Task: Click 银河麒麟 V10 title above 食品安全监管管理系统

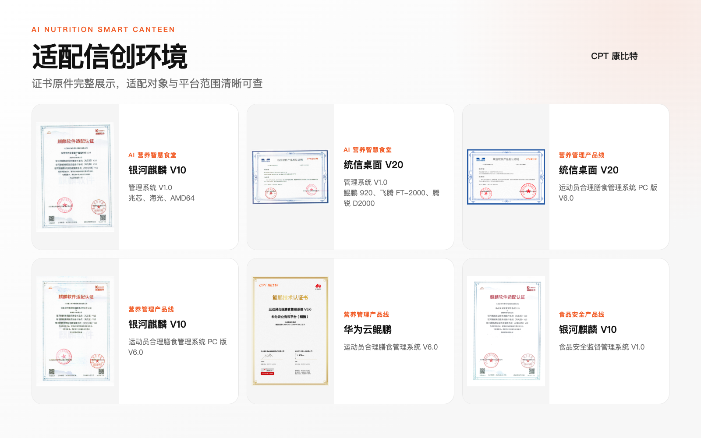Action: (588, 329)
